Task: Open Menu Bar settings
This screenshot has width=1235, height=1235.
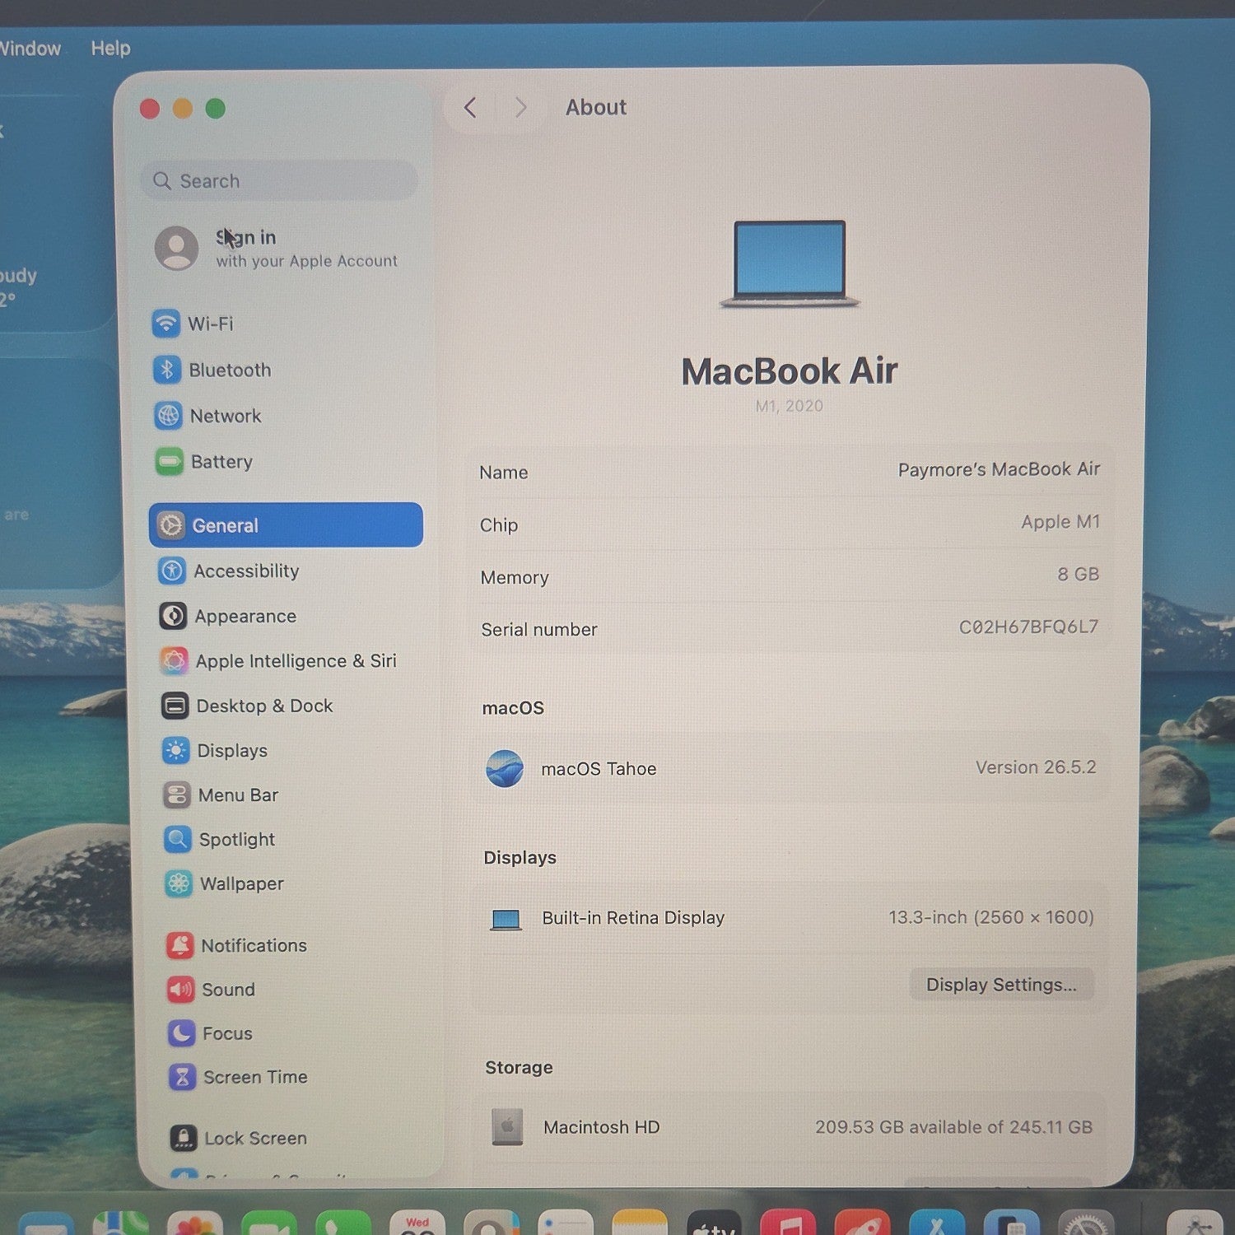Action: 221,795
